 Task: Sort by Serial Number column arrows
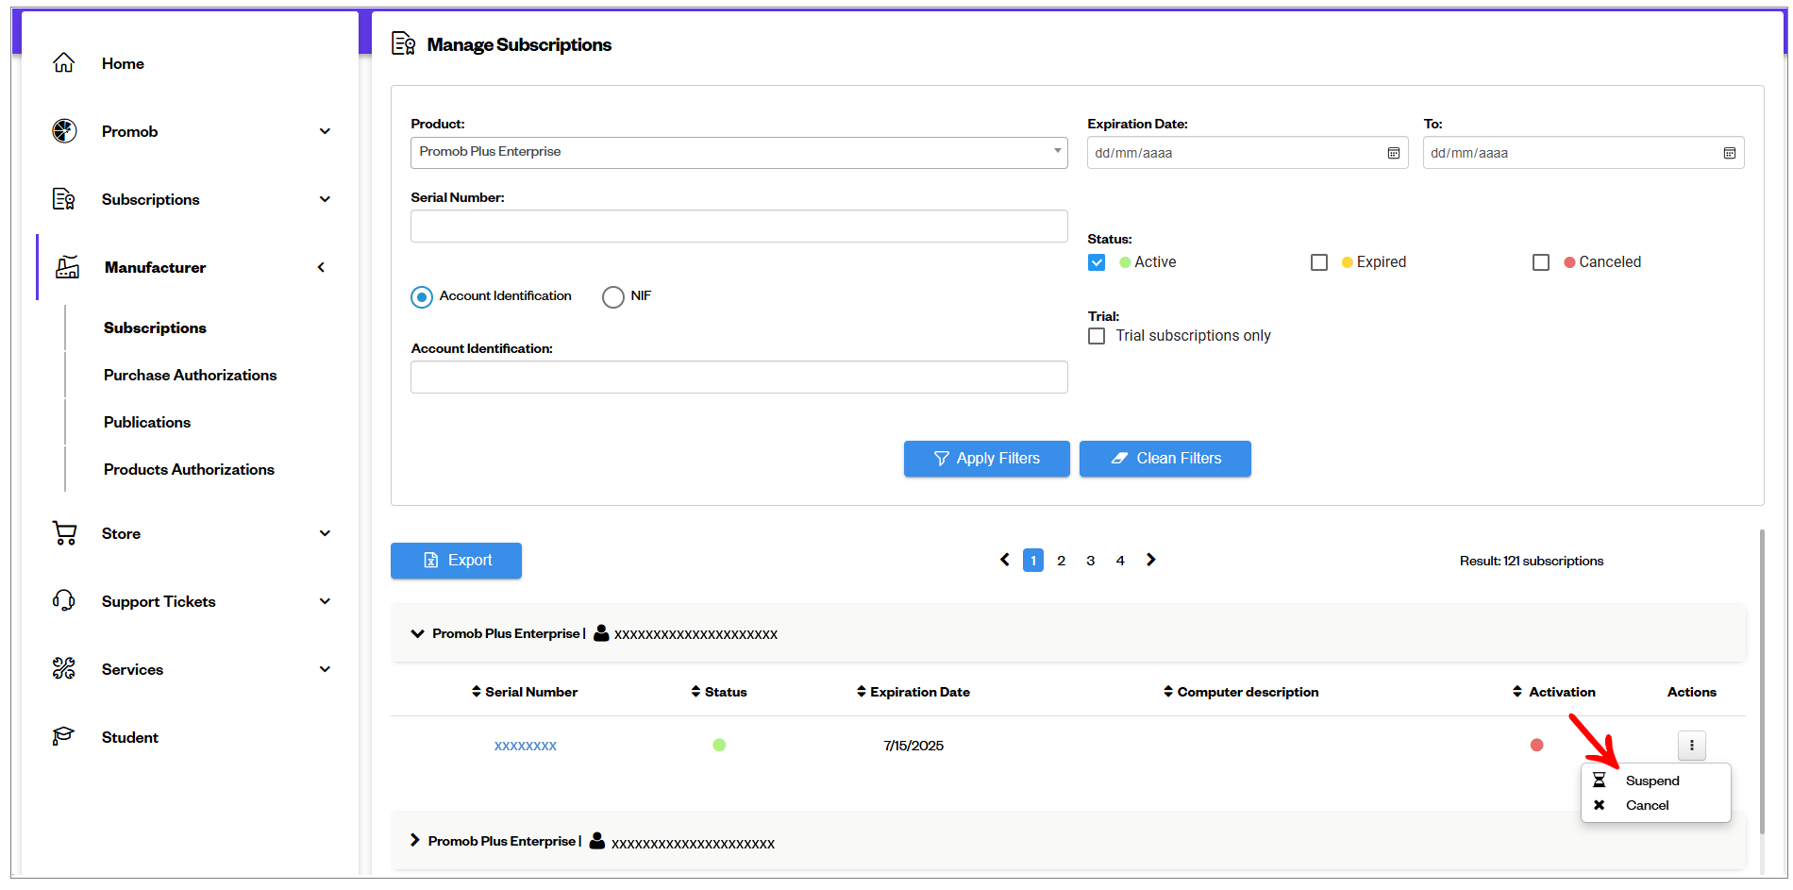(x=477, y=692)
